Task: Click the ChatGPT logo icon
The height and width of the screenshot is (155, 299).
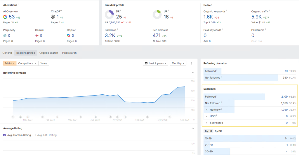Action: 53,17
